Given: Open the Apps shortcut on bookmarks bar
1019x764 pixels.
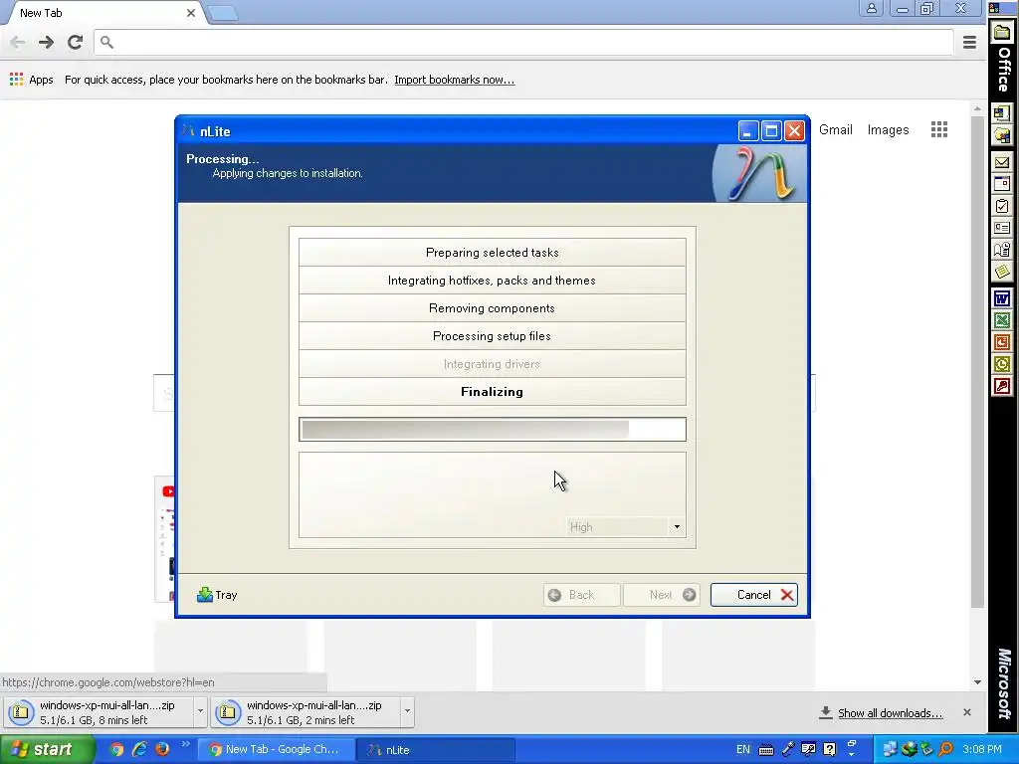Looking at the screenshot, I should pos(31,80).
